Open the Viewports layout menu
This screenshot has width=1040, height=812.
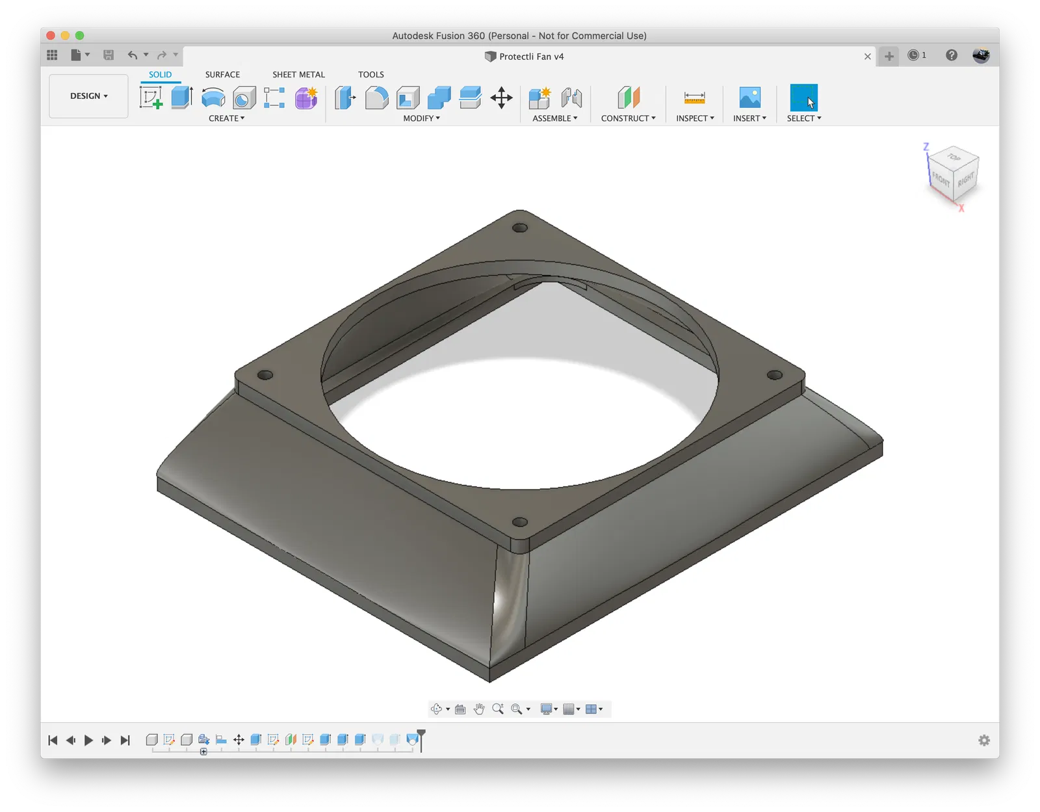[x=594, y=709]
